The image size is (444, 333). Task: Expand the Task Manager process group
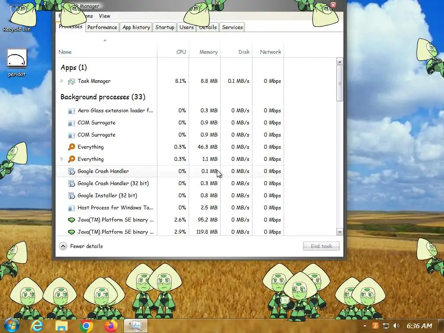(x=62, y=81)
